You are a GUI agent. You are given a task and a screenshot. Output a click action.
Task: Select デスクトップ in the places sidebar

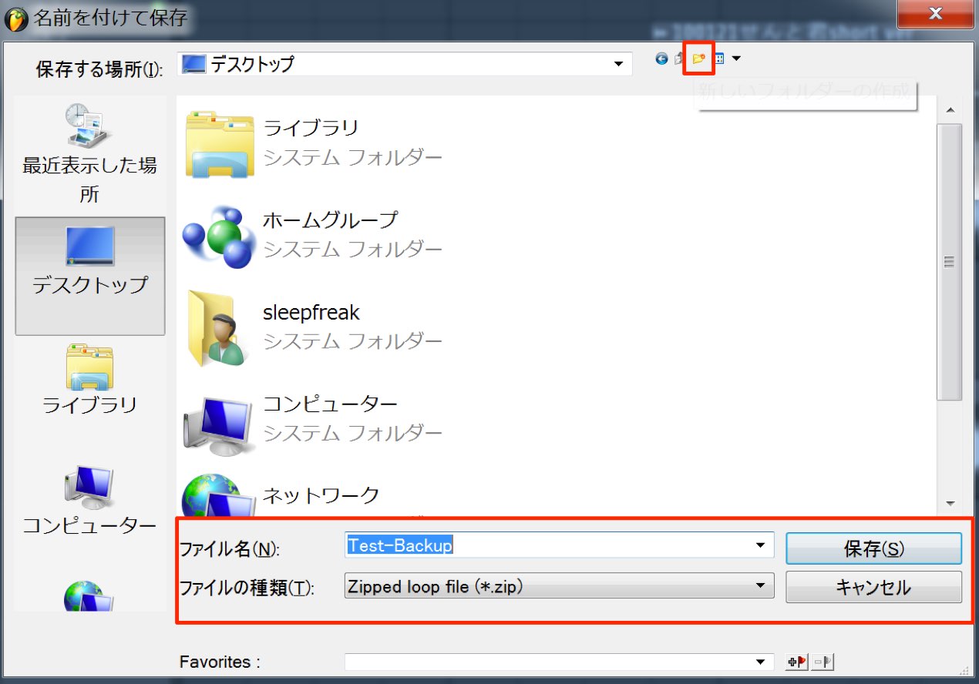(x=90, y=276)
